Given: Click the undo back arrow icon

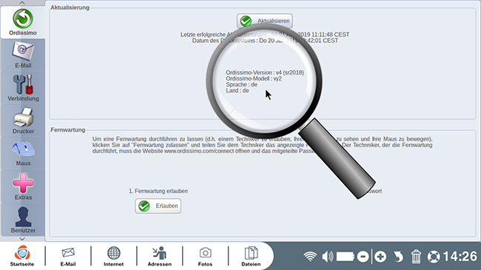Looking at the screenshot, I should [x=398, y=257].
